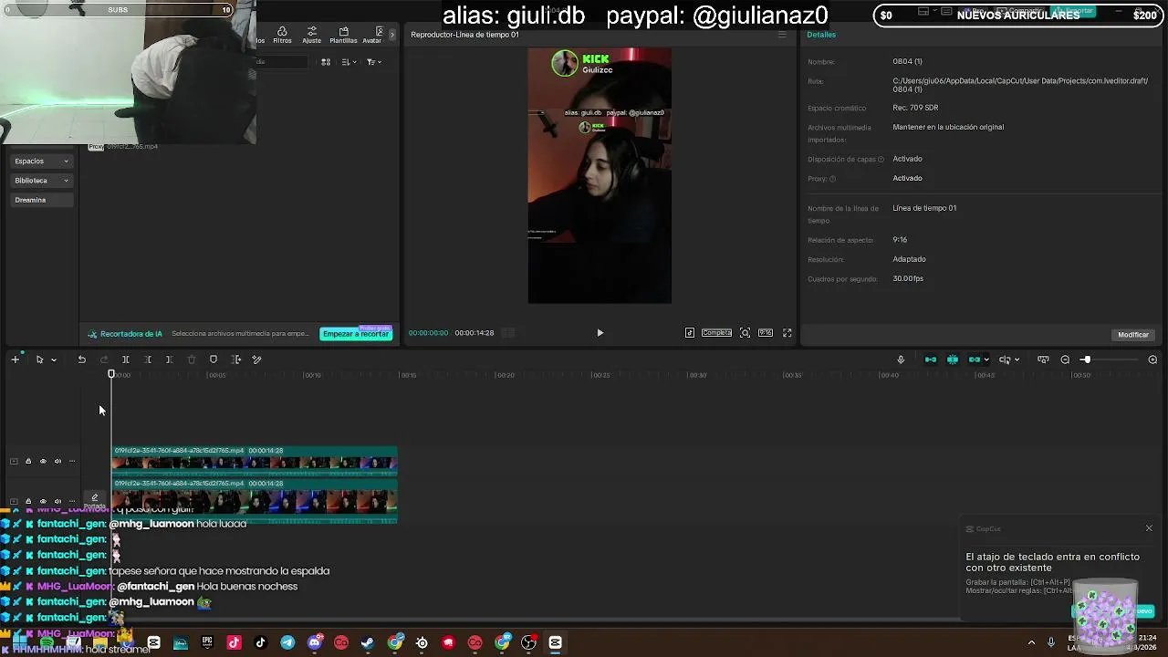Expand the Biblioteca section
Screen dimensions: 1168x657
tap(41, 181)
